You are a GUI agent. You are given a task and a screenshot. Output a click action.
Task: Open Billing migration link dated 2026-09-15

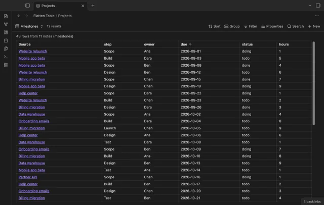pyautogui.click(x=31, y=79)
